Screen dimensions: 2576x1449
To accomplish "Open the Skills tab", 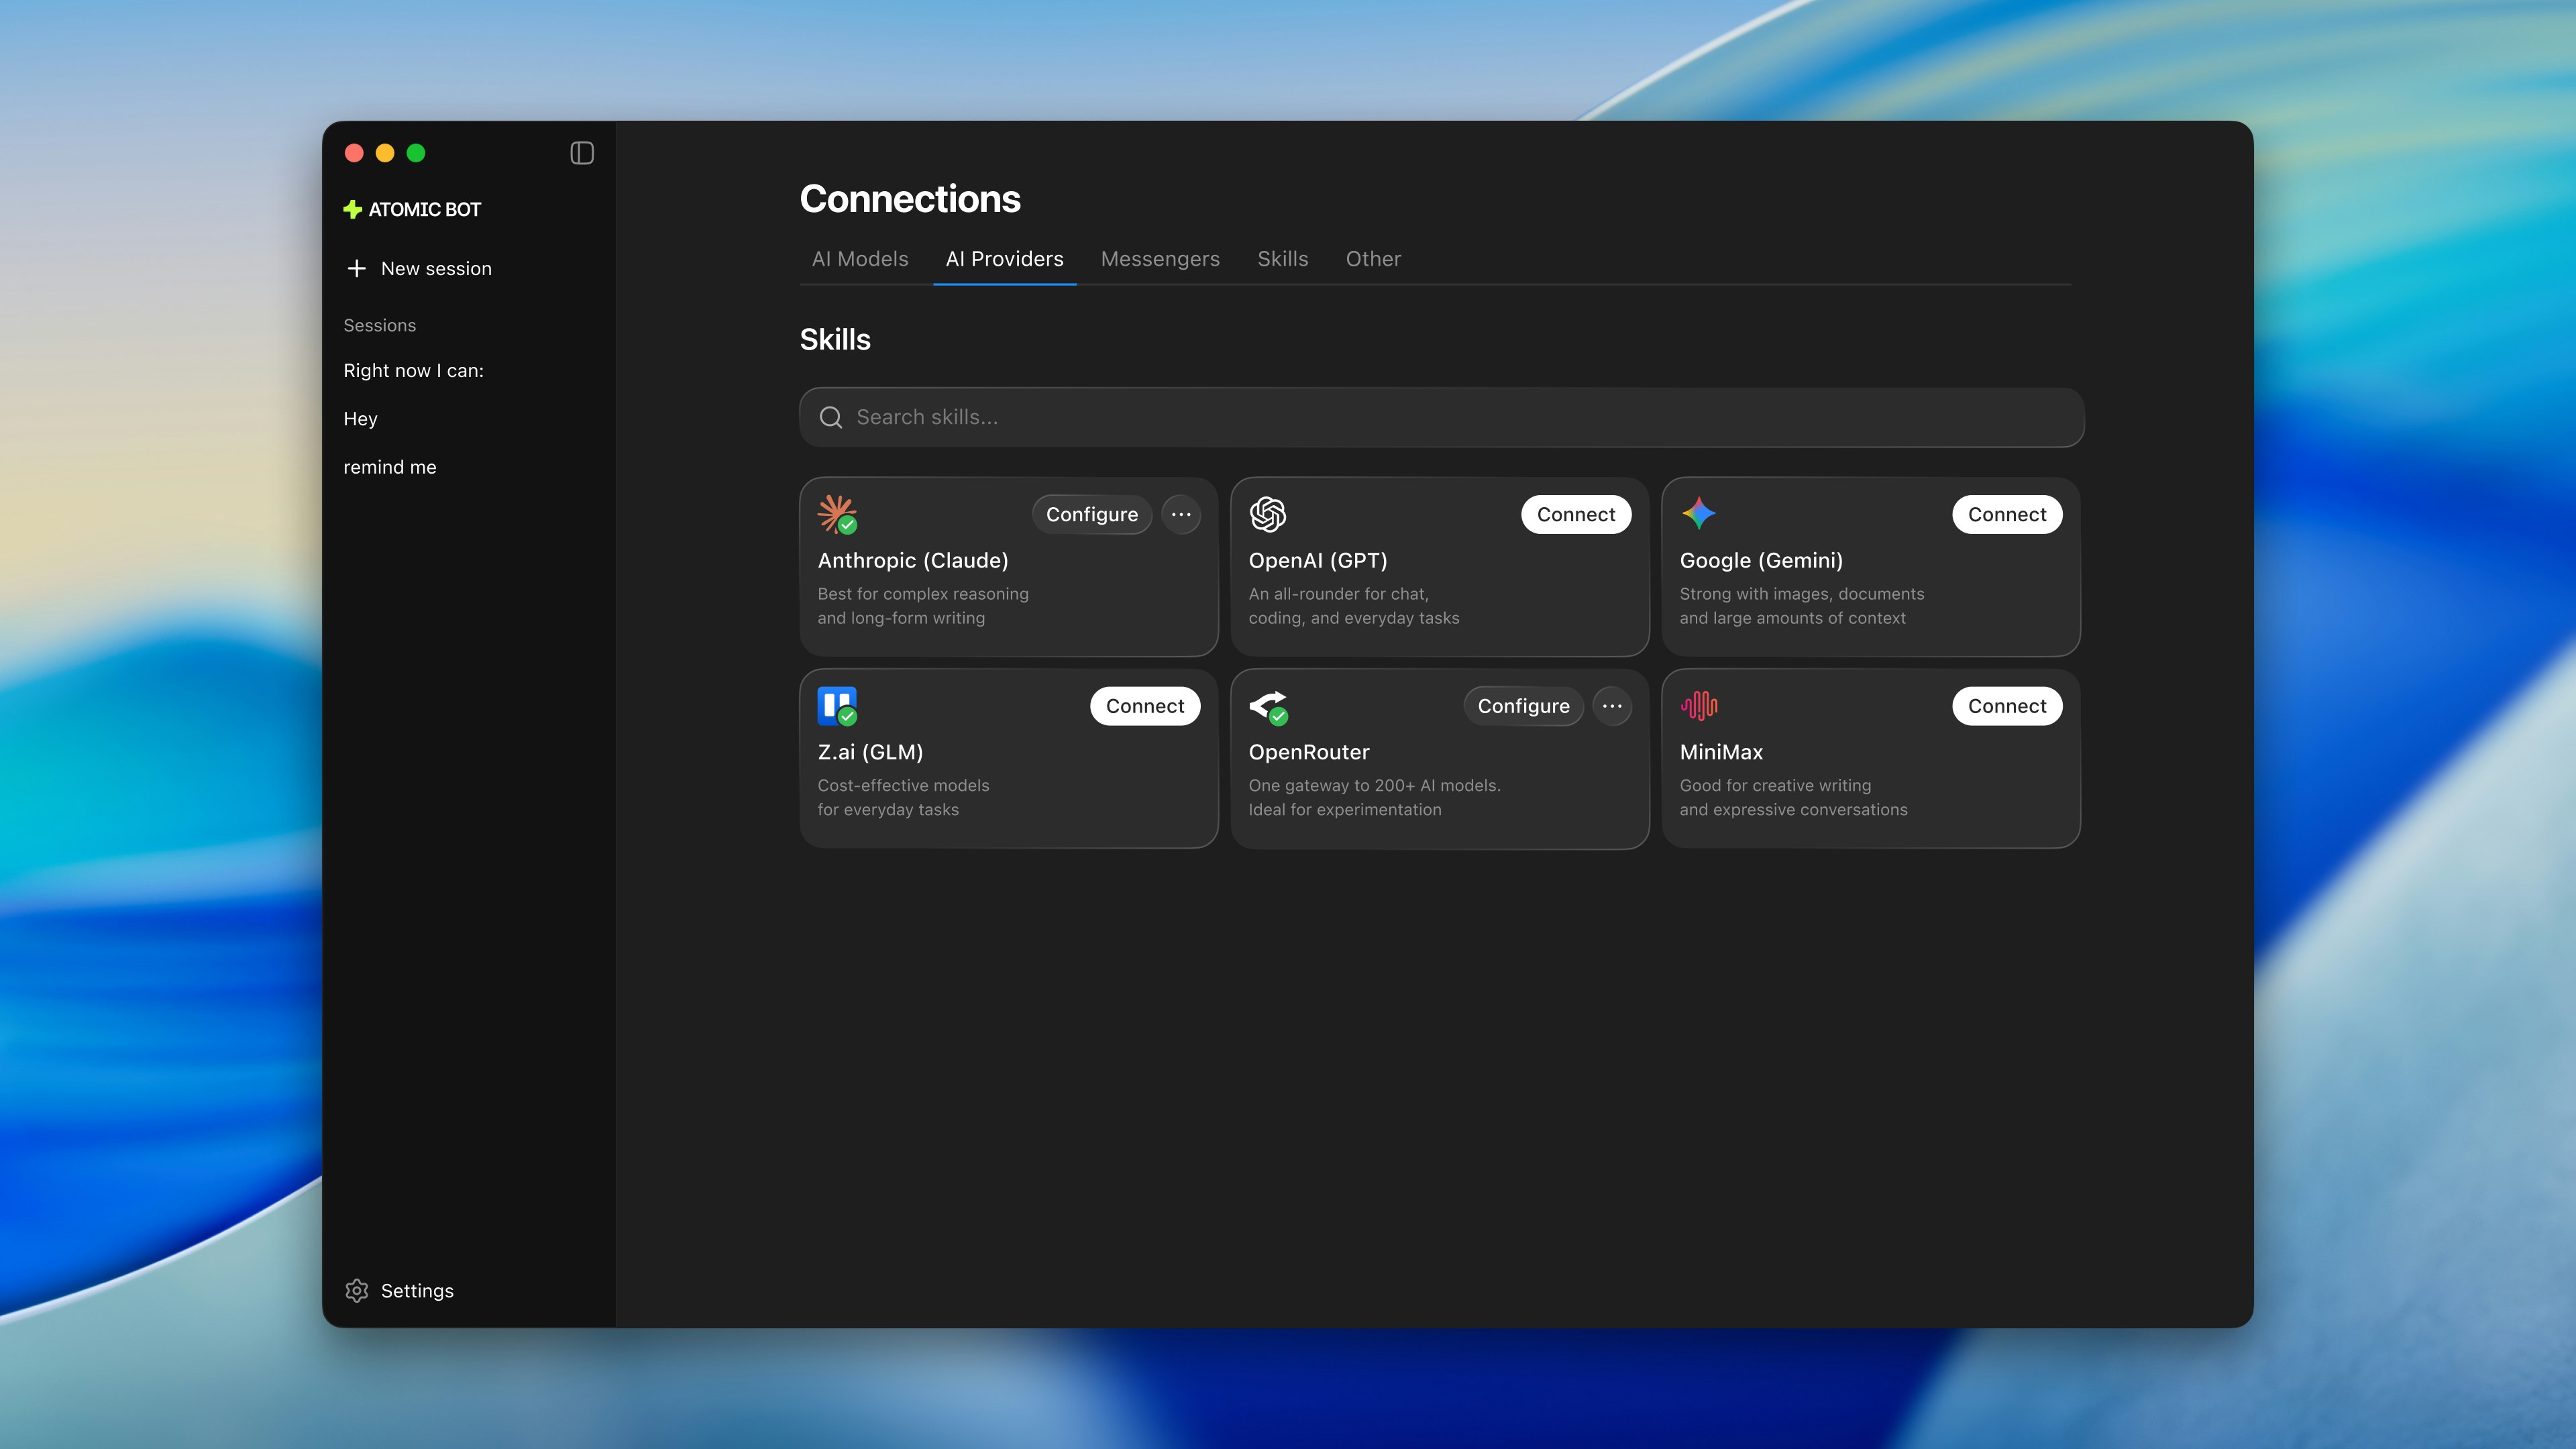I will pos(1282,259).
